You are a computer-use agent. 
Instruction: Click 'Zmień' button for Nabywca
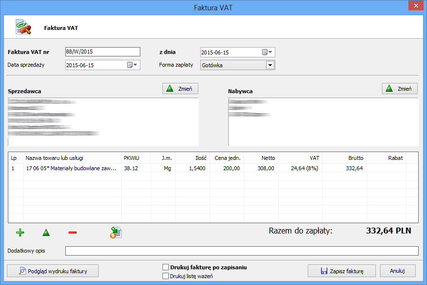(400, 89)
